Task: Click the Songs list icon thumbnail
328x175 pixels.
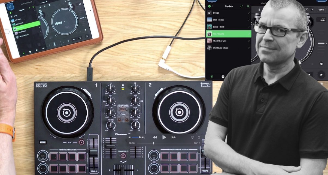Action: [x=209, y=13]
